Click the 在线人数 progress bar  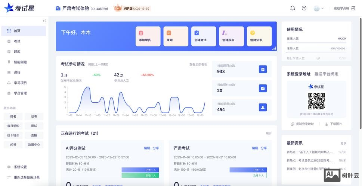(x=316, y=42)
